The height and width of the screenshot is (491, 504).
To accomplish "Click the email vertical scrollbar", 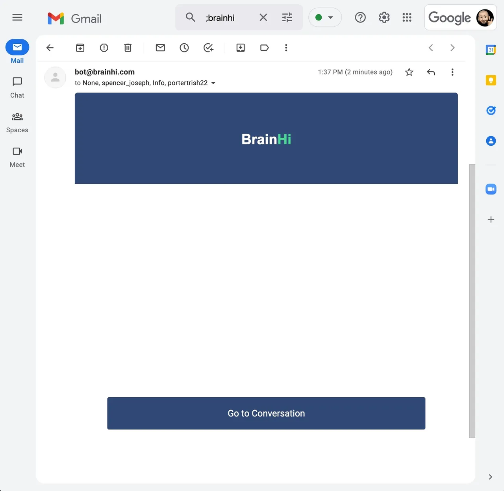I will [472, 301].
